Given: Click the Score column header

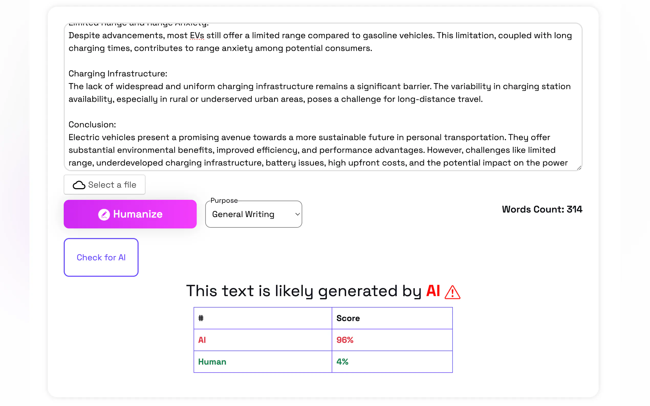Looking at the screenshot, I should 348,318.
